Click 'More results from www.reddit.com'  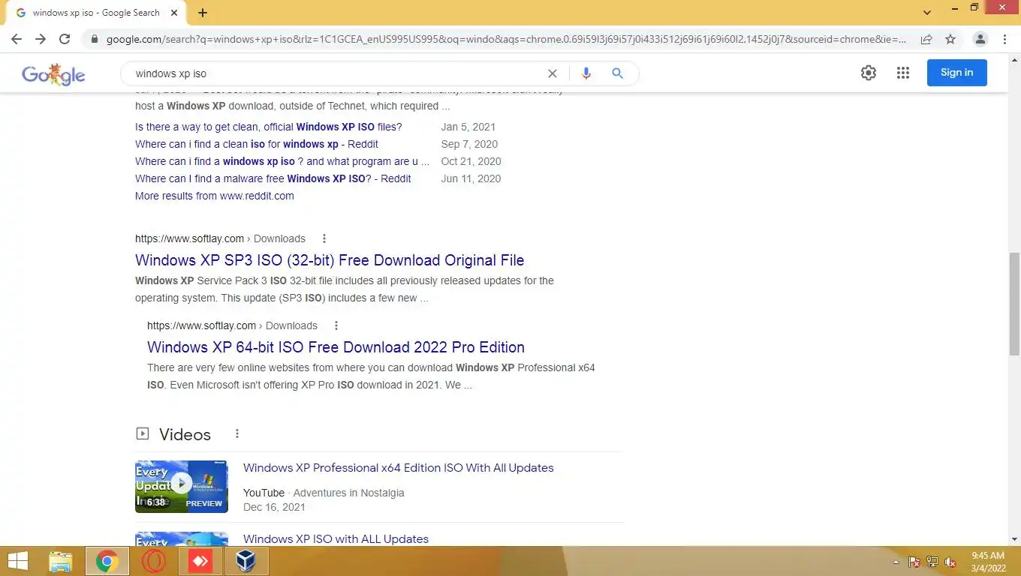click(215, 196)
